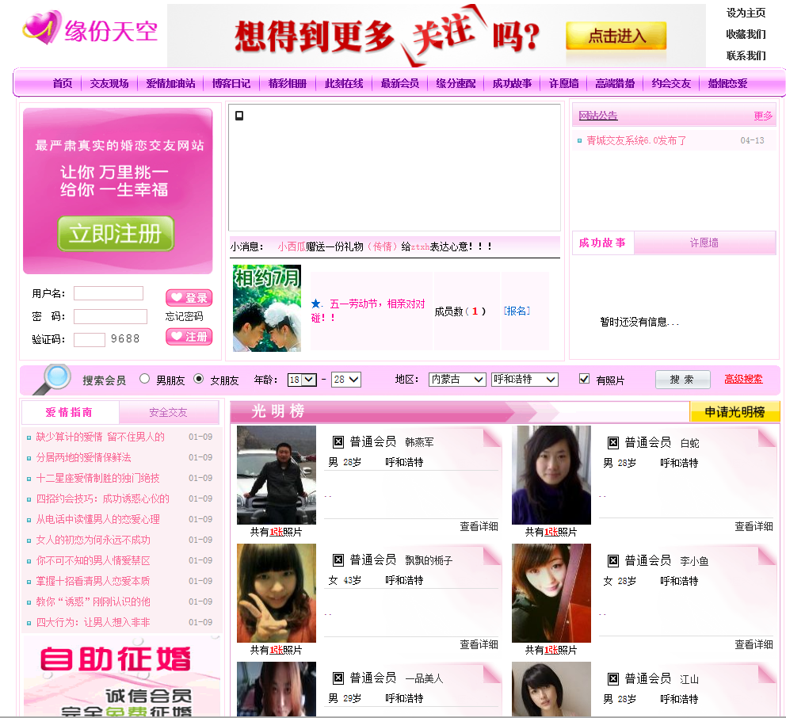Click the member badge icon beside 韩燕军
This screenshot has width=786, height=718.
pyautogui.click(x=338, y=441)
